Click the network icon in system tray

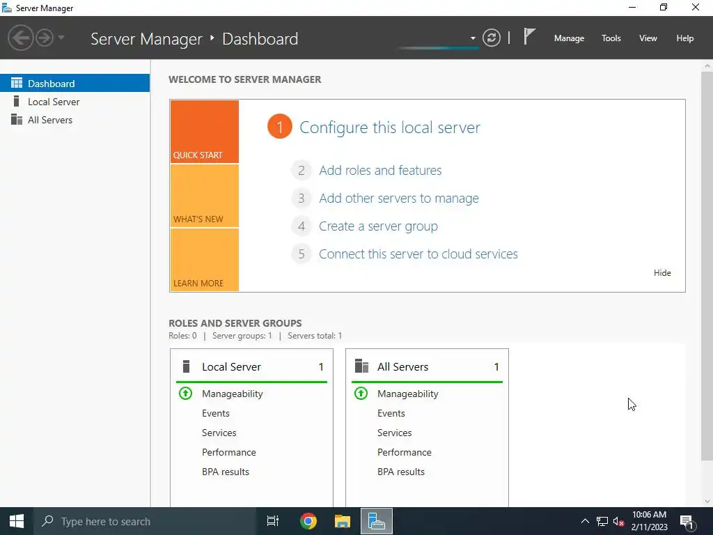coord(602,521)
